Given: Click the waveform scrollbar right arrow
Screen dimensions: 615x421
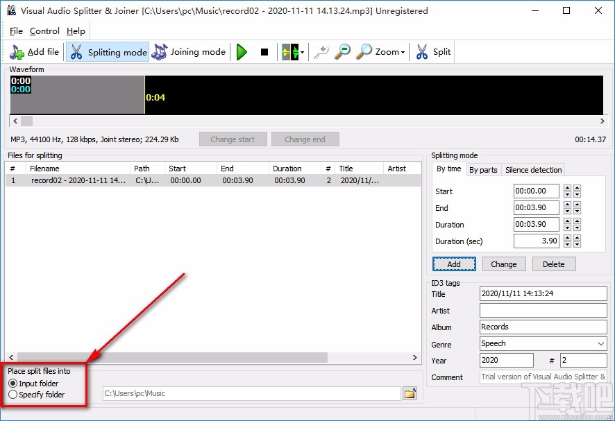Looking at the screenshot, I should [x=602, y=121].
